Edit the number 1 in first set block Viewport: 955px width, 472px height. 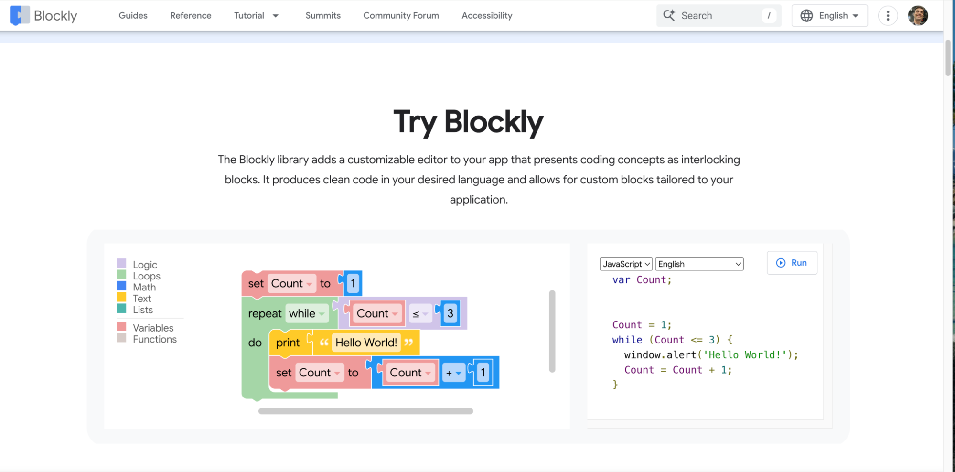[353, 283]
